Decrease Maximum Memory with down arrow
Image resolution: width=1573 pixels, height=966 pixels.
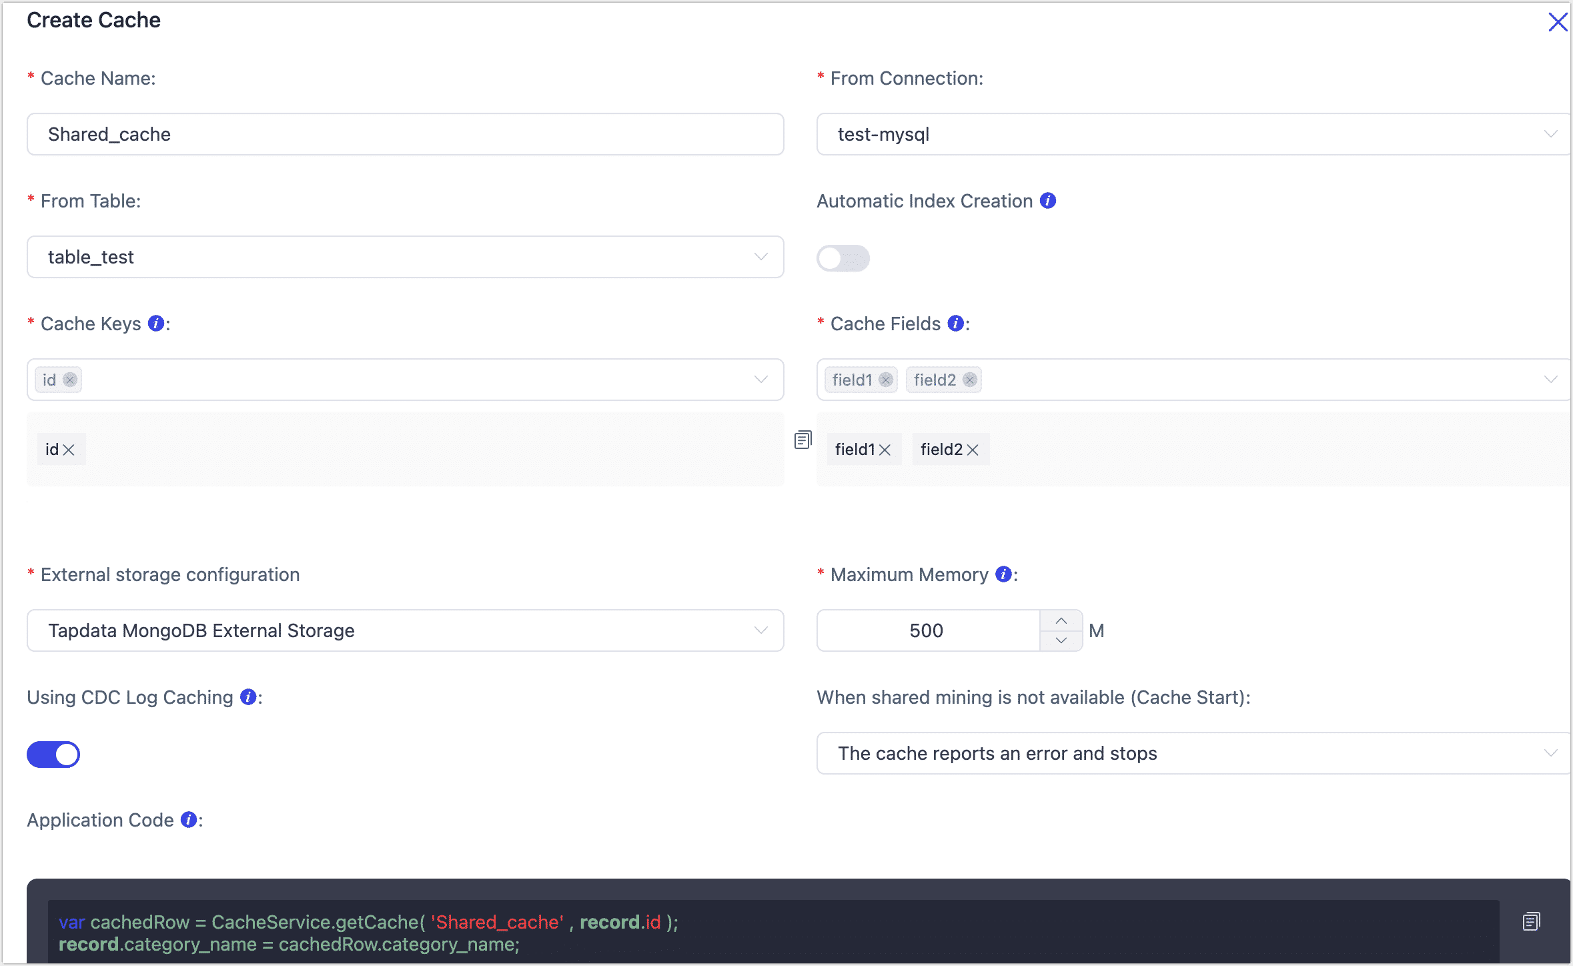(1061, 640)
